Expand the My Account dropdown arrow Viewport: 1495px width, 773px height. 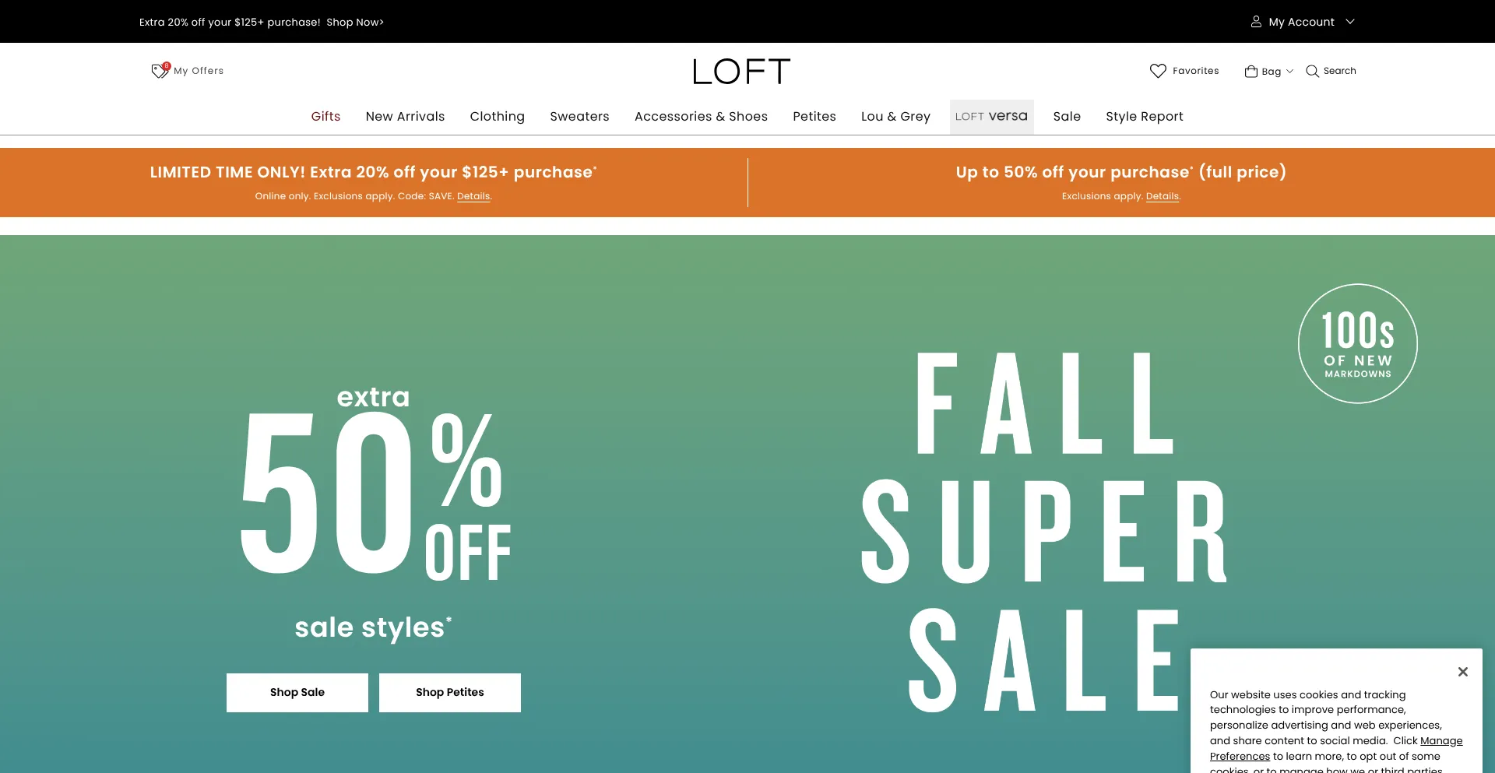coord(1350,22)
